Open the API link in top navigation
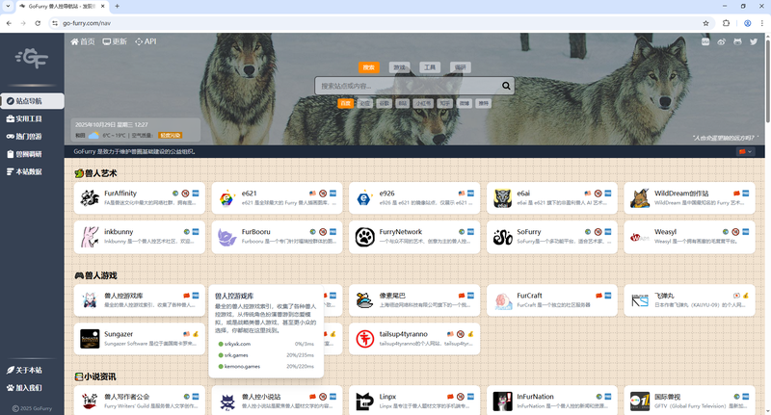Screen dimensions: 771x415 point(146,41)
